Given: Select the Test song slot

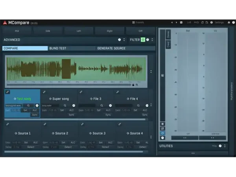Looking at the screenshot, I should [22, 99].
